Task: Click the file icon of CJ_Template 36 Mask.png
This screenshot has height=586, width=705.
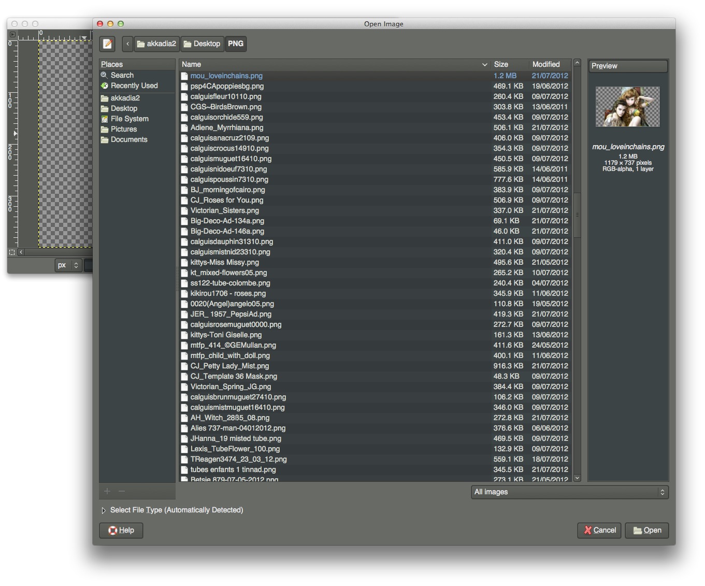Action: pos(184,376)
